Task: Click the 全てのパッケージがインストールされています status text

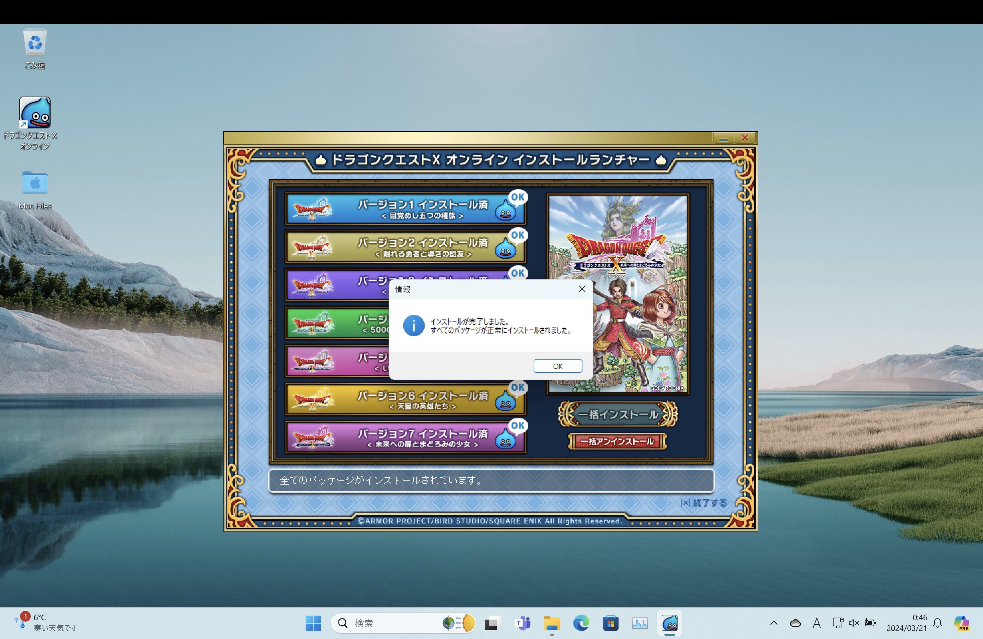Action: 381,480
